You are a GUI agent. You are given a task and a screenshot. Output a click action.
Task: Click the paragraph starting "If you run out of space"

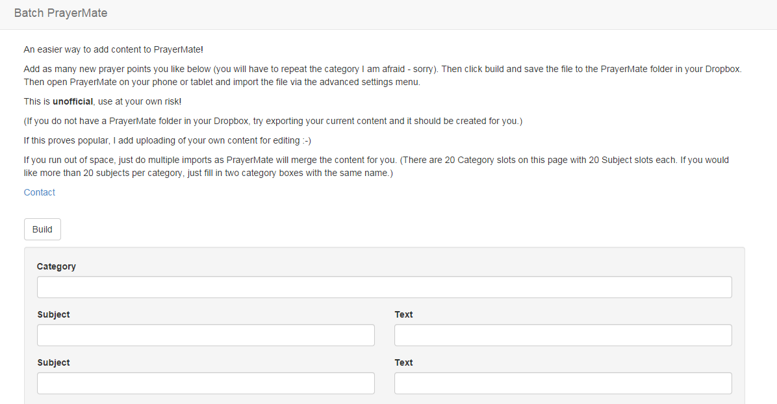pos(377,166)
